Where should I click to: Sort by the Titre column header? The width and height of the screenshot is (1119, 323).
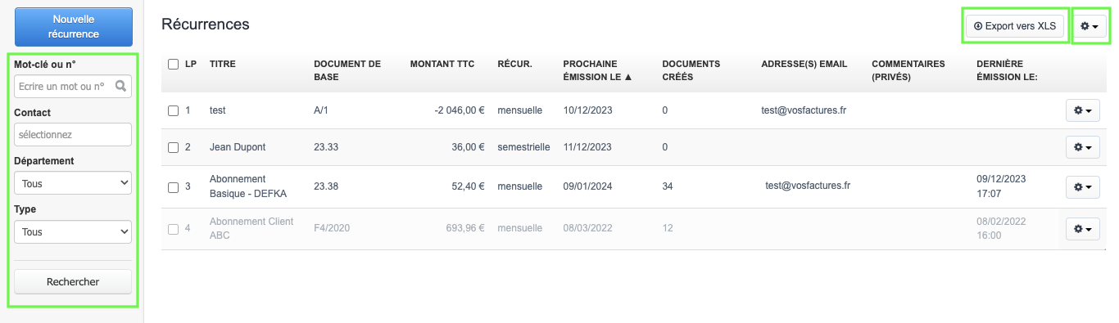pos(222,64)
